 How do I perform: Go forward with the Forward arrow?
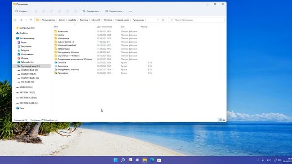[21, 20]
